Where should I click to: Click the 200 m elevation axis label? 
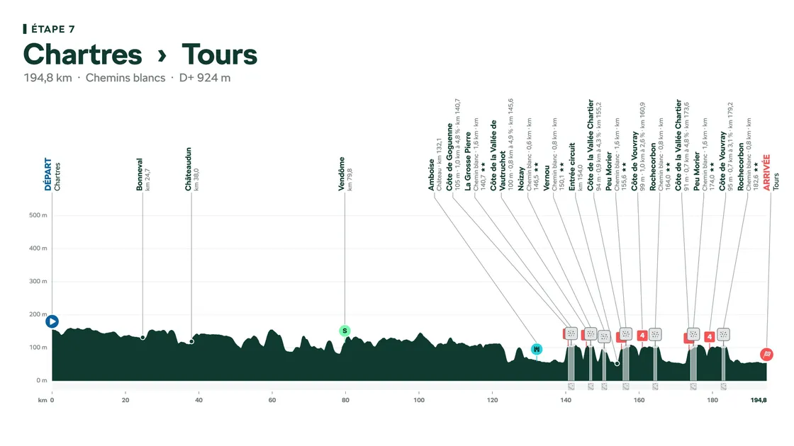pyautogui.click(x=38, y=314)
